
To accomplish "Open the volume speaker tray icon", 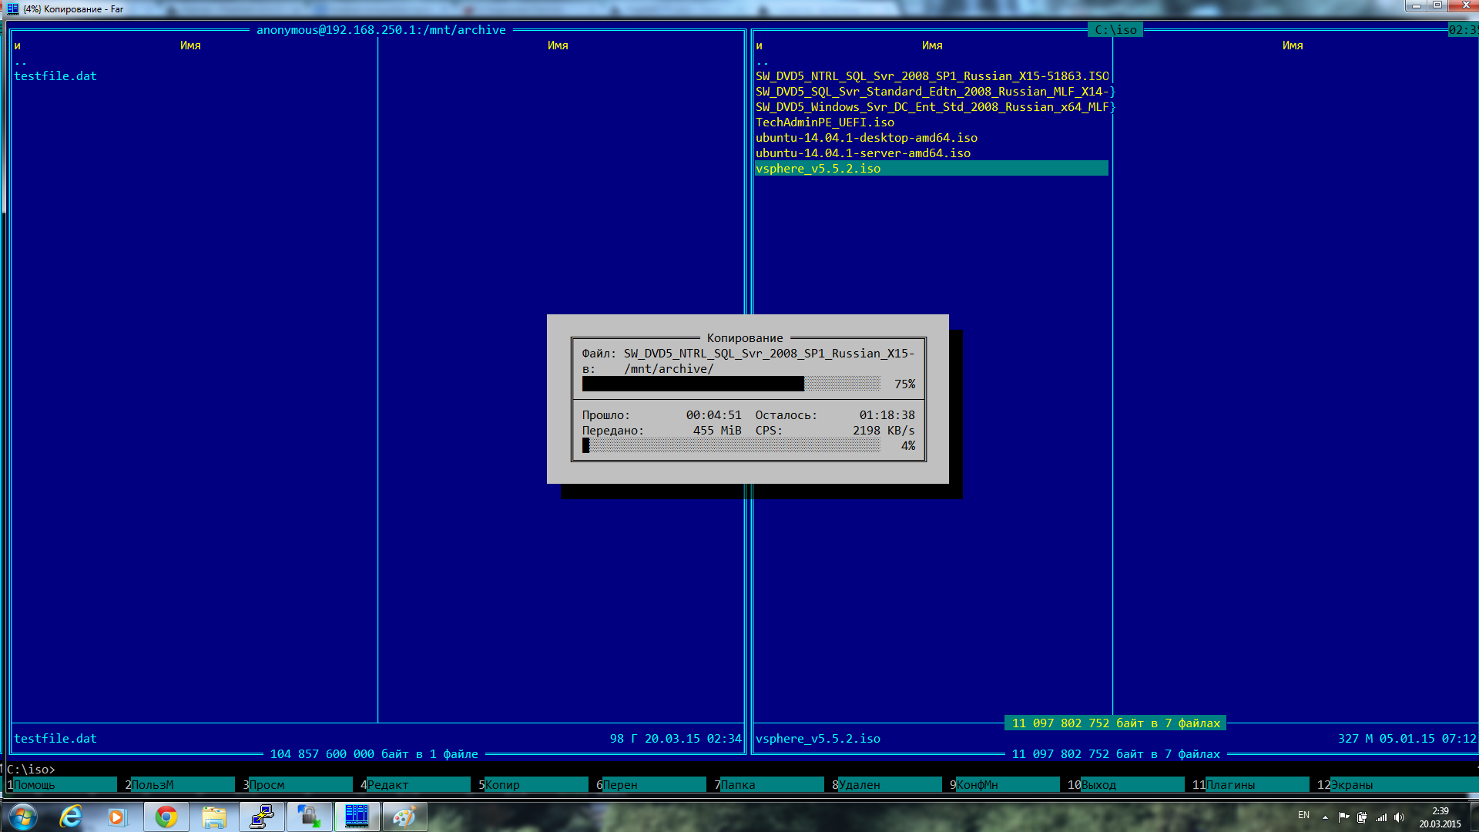I will tap(1400, 817).
